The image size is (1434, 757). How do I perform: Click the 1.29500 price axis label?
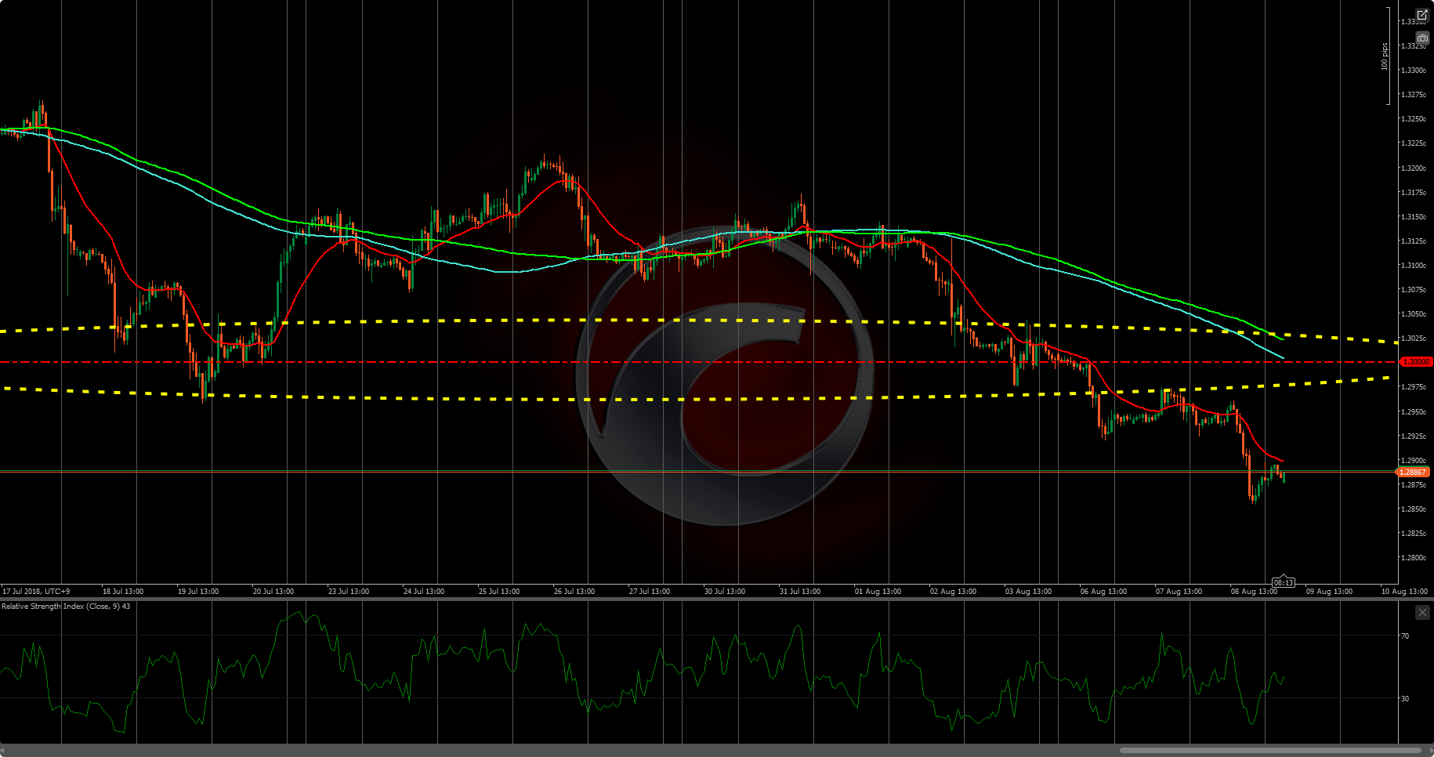[1414, 412]
